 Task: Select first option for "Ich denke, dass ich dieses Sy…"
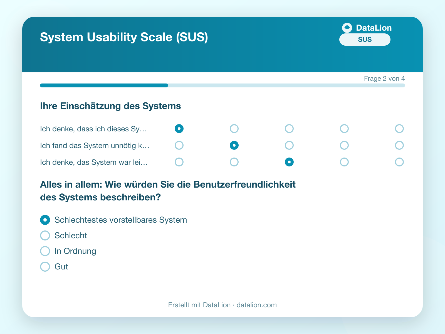point(179,129)
